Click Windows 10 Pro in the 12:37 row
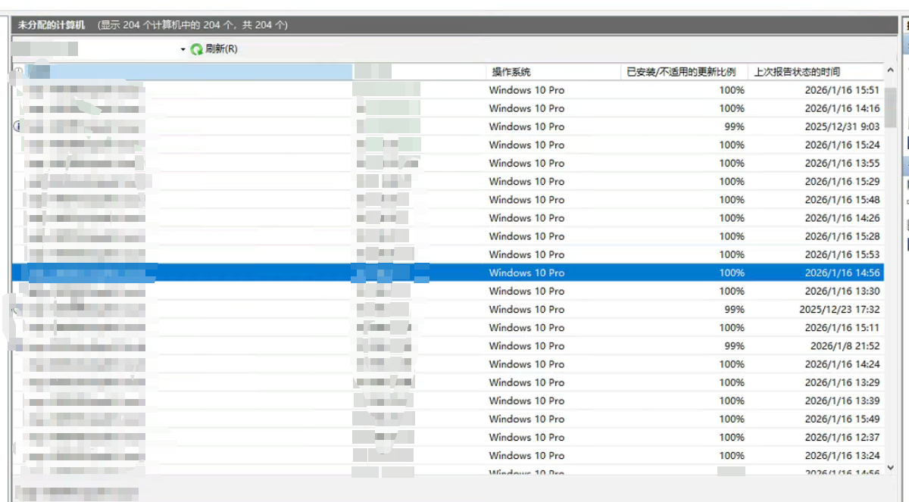The width and height of the screenshot is (909, 502). 526,437
